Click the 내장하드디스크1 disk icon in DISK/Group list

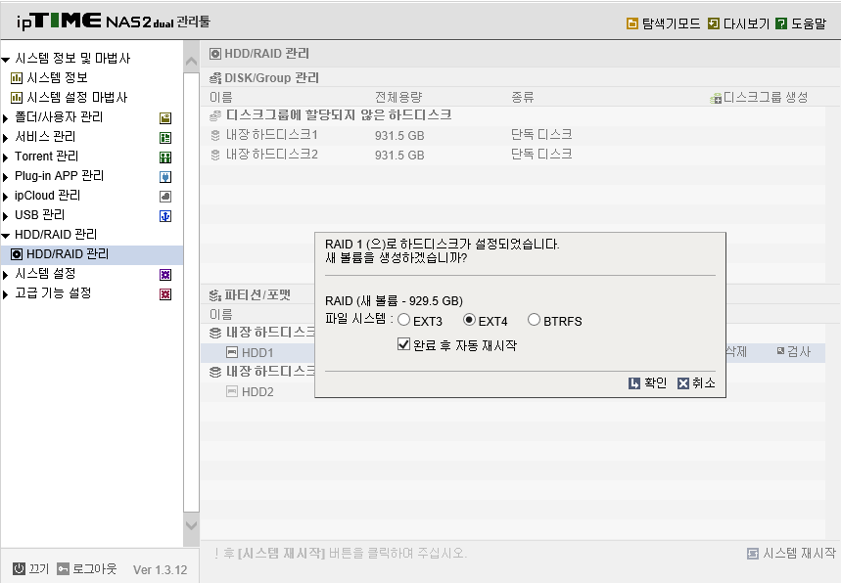point(215,135)
